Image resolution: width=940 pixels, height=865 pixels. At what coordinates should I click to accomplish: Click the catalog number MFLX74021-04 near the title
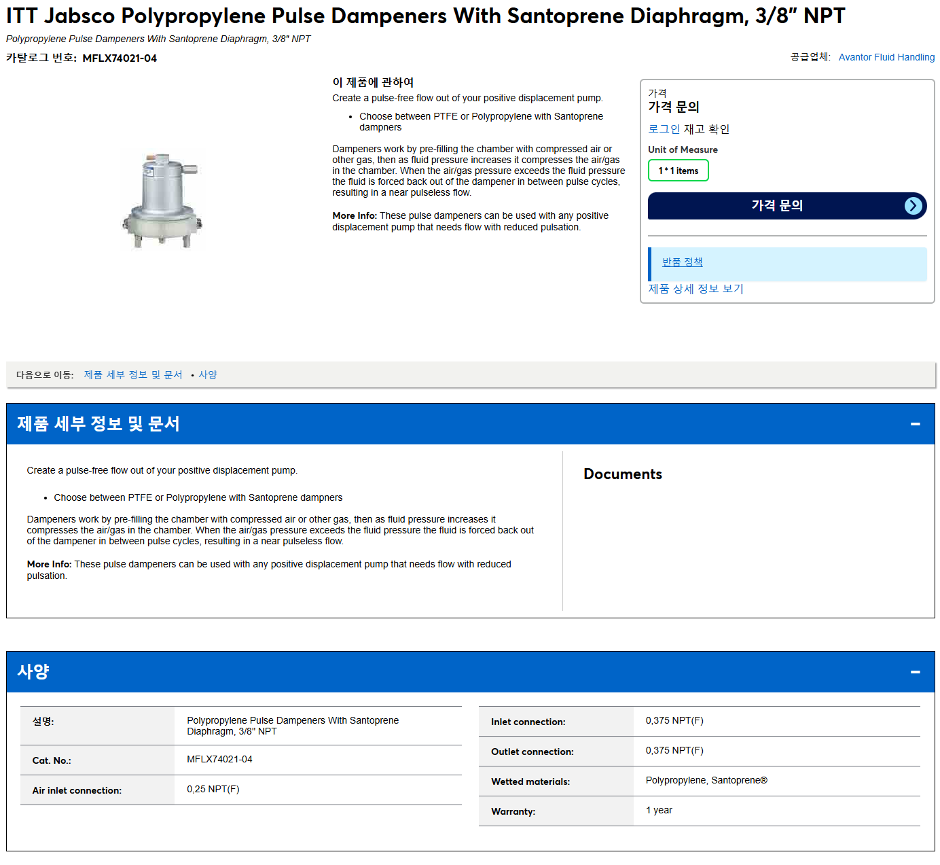coord(120,58)
